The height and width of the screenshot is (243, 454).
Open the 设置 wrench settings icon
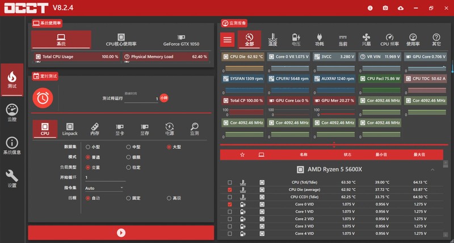(12, 178)
